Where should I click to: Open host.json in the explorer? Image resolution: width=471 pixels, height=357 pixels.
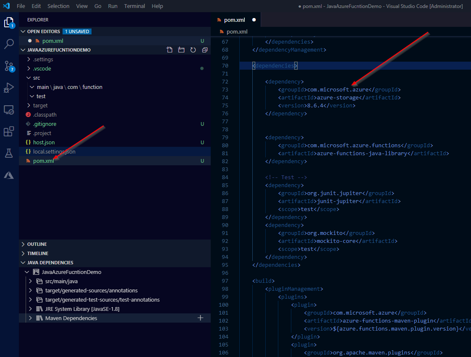click(x=44, y=142)
